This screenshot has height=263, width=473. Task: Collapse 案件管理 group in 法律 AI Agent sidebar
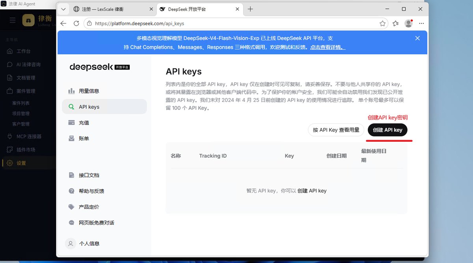pos(26,91)
